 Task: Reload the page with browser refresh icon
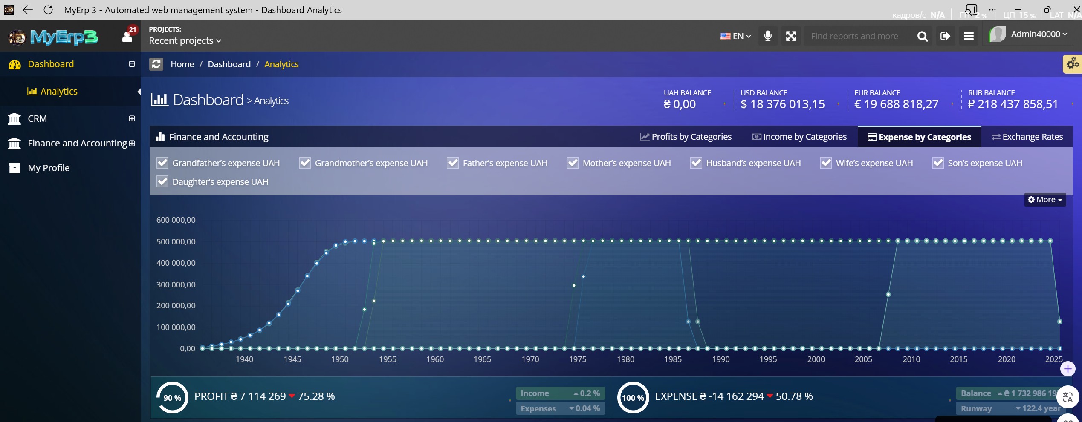coord(48,10)
